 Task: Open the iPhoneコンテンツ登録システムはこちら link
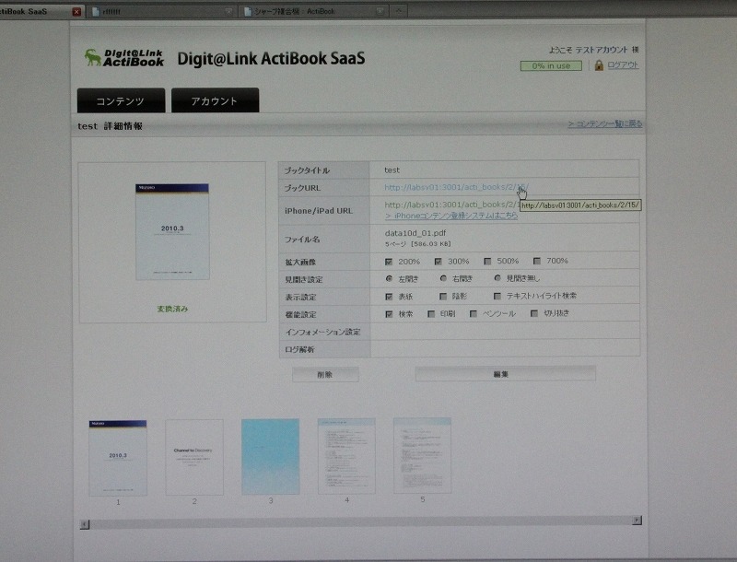point(451,216)
